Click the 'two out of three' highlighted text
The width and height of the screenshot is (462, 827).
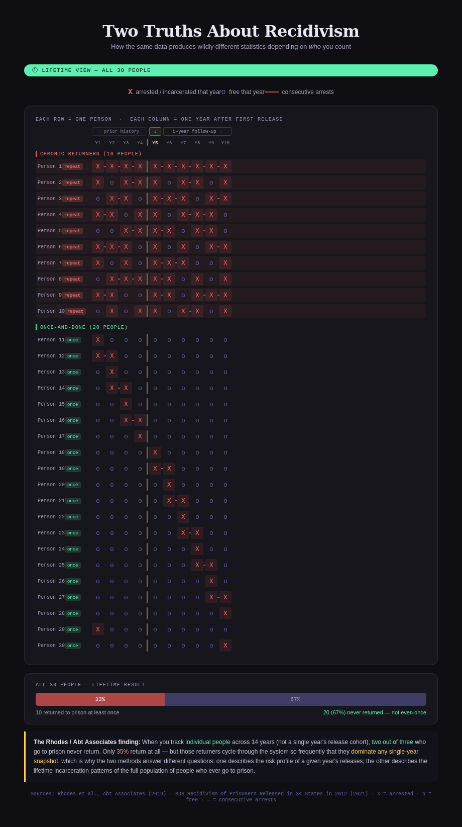(x=392, y=742)
